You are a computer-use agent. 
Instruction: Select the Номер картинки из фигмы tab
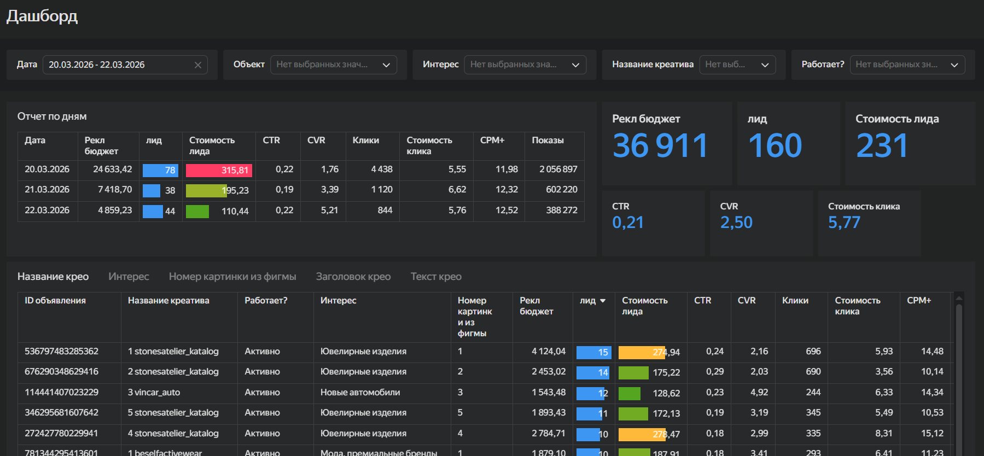(x=232, y=277)
